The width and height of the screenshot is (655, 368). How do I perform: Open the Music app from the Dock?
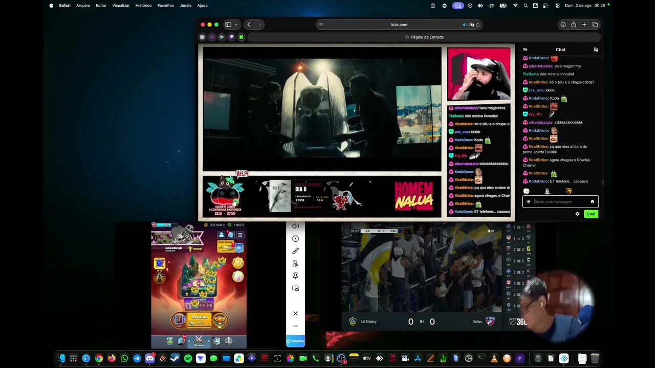pyautogui.click(x=392, y=358)
